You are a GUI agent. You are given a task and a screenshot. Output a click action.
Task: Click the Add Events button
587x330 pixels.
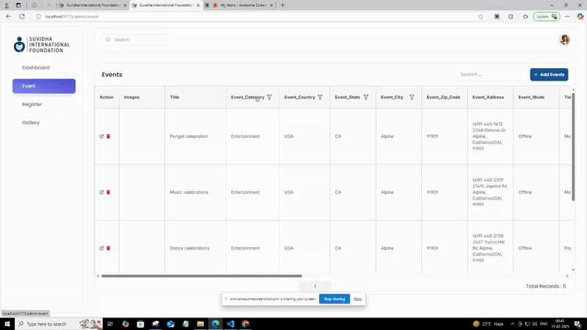coord(549,75)
